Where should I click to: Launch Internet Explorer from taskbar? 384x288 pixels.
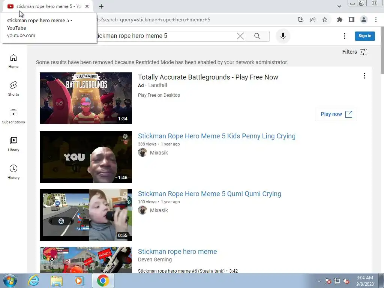point(33,280)
